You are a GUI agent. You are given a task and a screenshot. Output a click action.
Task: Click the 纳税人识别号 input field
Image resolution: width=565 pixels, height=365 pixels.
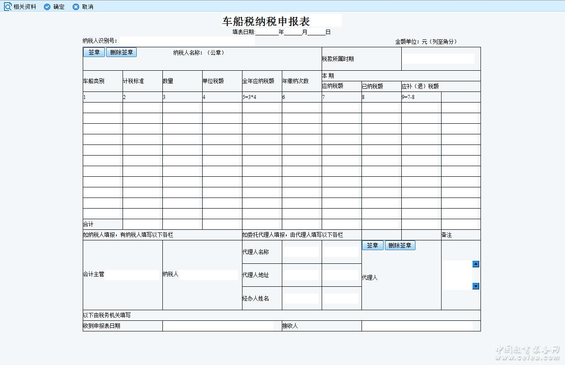[187, 41]
